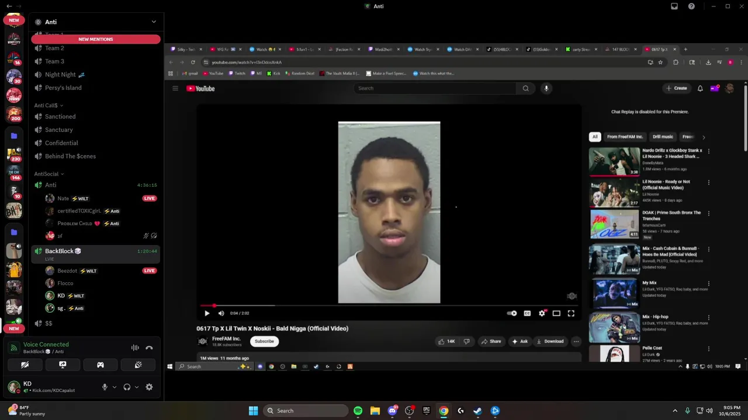Open server icon with 16 badge
Viewport: 748px width, 420px height.
[x=14, y=58]
